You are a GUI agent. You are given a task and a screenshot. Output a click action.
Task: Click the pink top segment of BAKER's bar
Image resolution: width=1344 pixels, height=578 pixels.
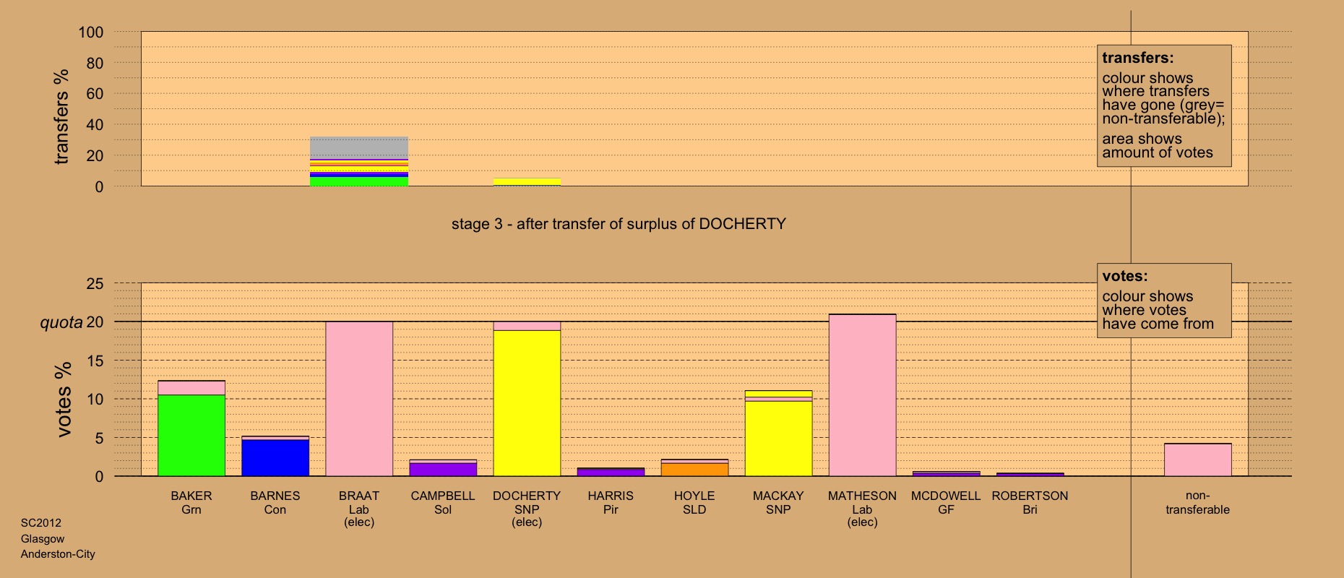pyautogui.click(x=191, y=388)
